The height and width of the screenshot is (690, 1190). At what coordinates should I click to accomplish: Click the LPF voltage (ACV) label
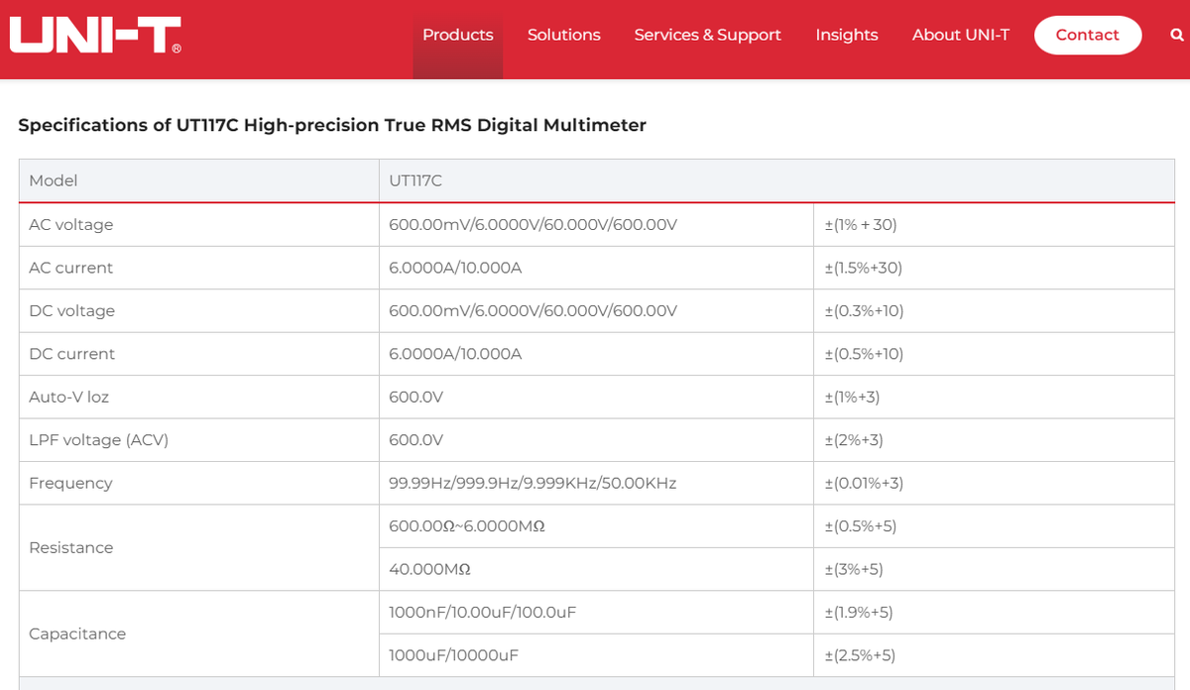click(x=99, y=440)
